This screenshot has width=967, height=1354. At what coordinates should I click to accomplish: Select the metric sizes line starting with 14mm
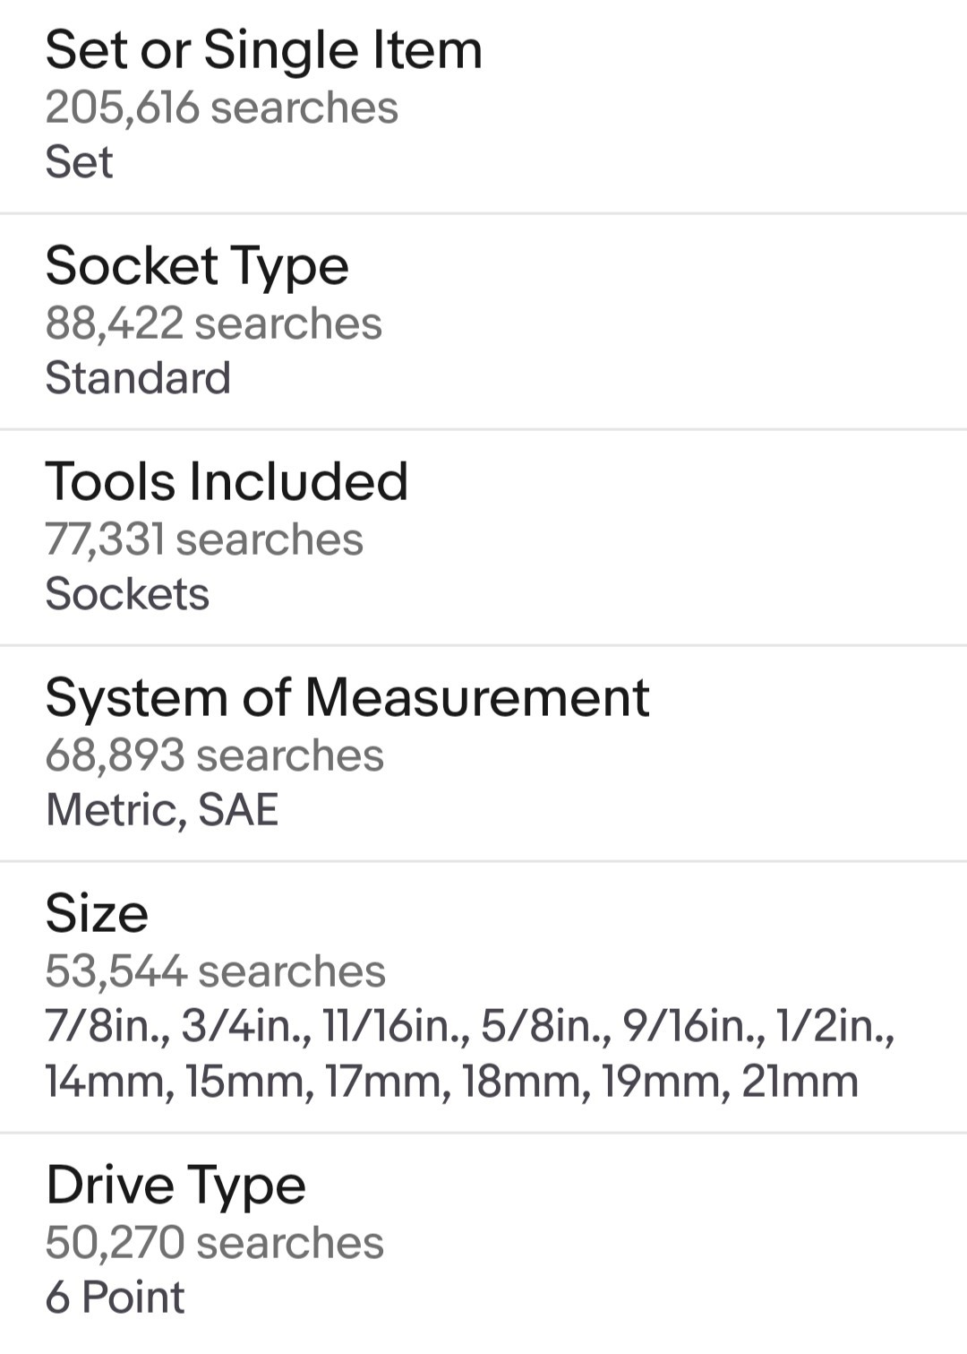452,1082
